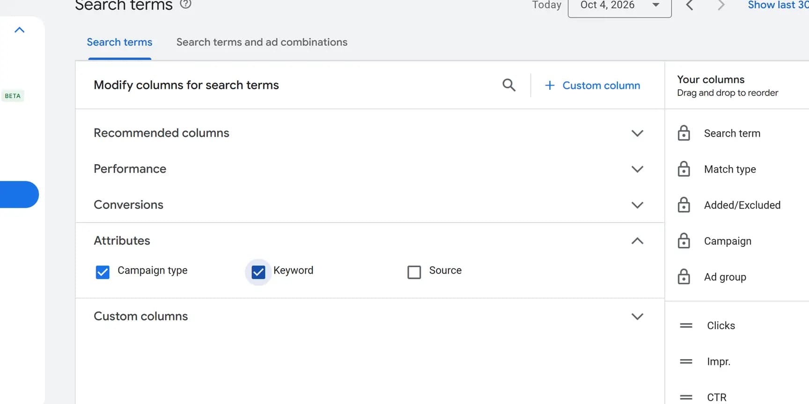Grab the drag handle for Impr. column
This screenshot has height=404, width=809.
(x=686, y=361)
